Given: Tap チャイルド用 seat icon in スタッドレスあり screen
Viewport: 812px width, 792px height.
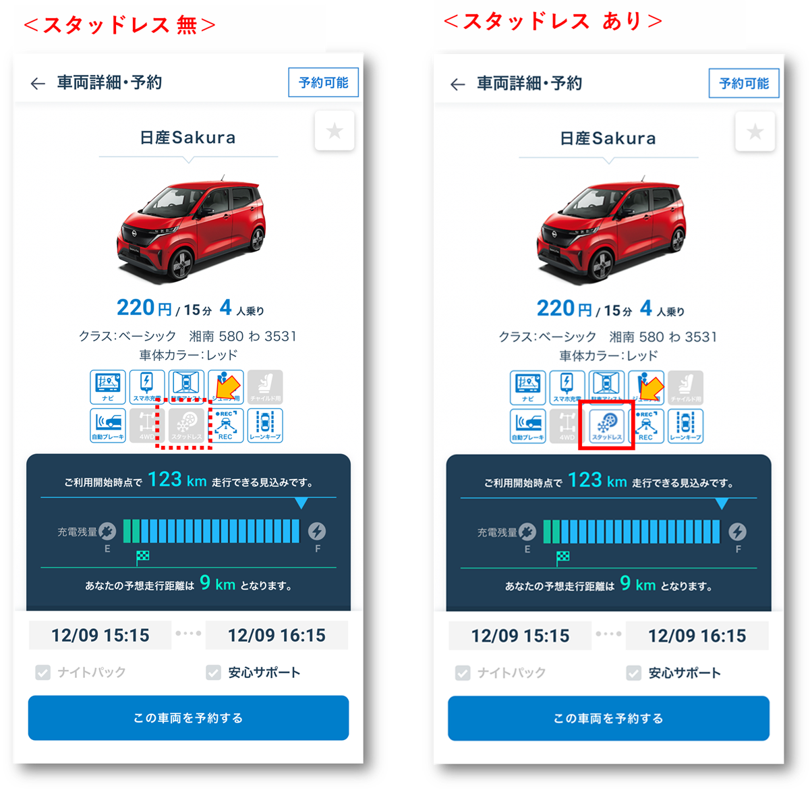Looking at the screenshot, I should point(685,388).
